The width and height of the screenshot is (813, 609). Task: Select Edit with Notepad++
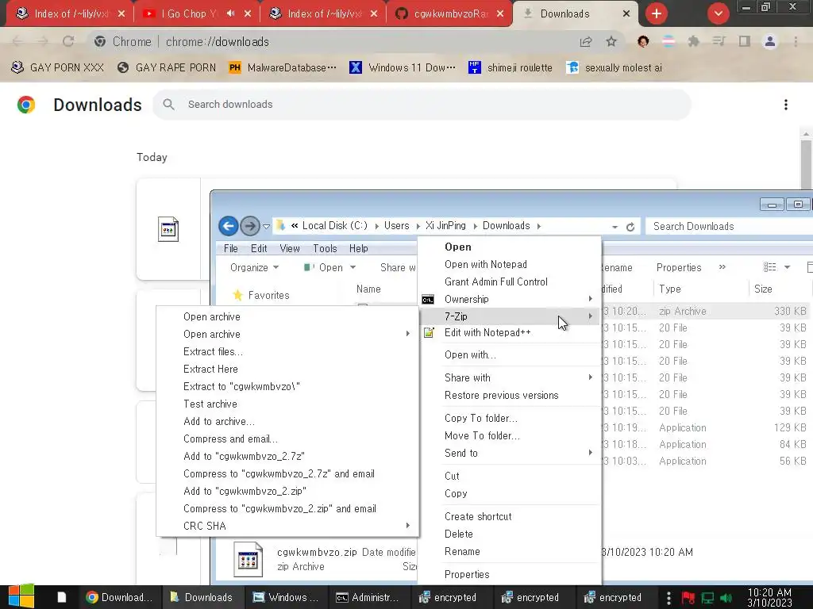[x=509, y=332]
